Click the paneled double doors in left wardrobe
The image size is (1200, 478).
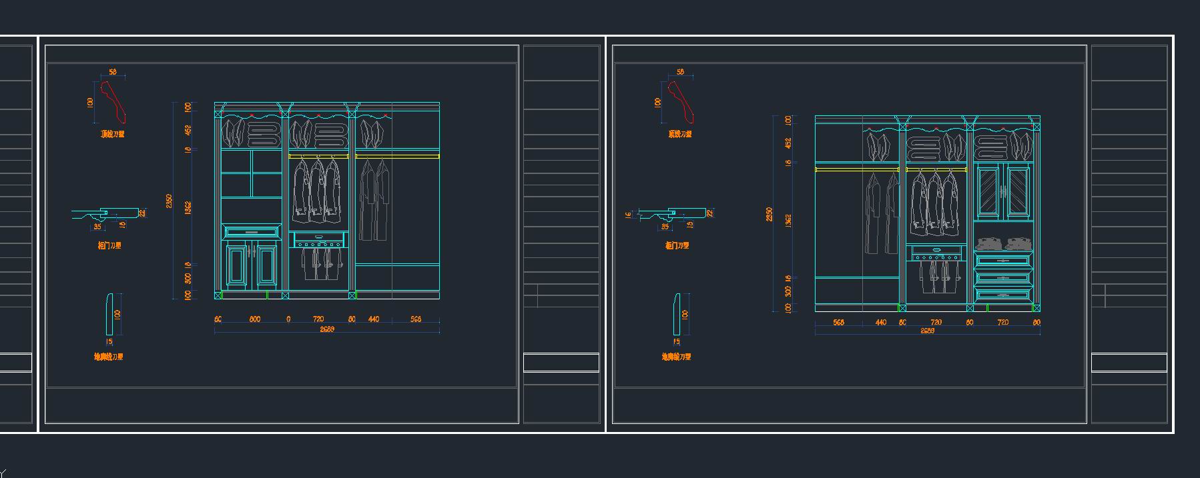[251, 265]
